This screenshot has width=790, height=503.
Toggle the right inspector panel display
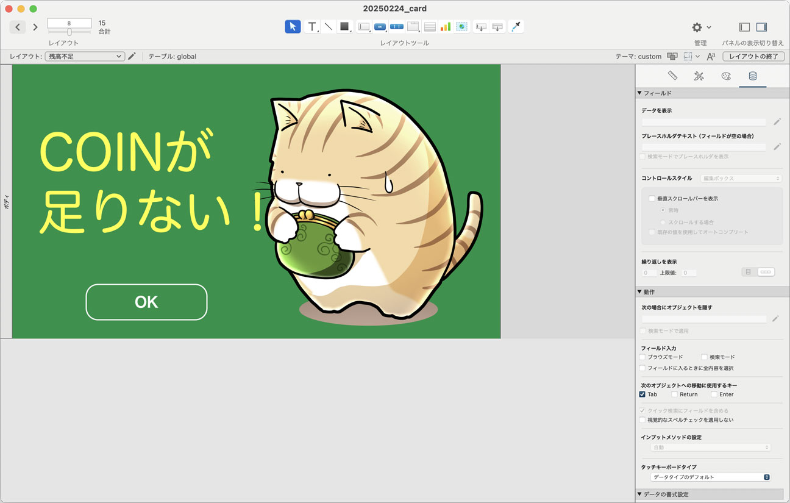(x=761, y=27)
